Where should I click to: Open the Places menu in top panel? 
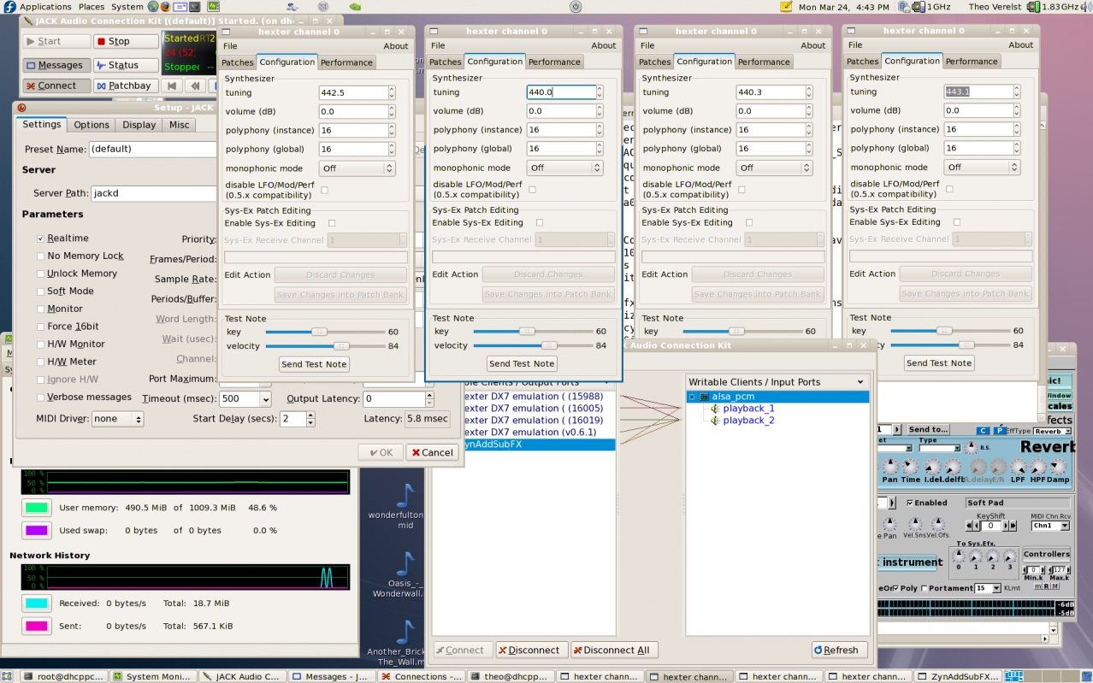92,7
